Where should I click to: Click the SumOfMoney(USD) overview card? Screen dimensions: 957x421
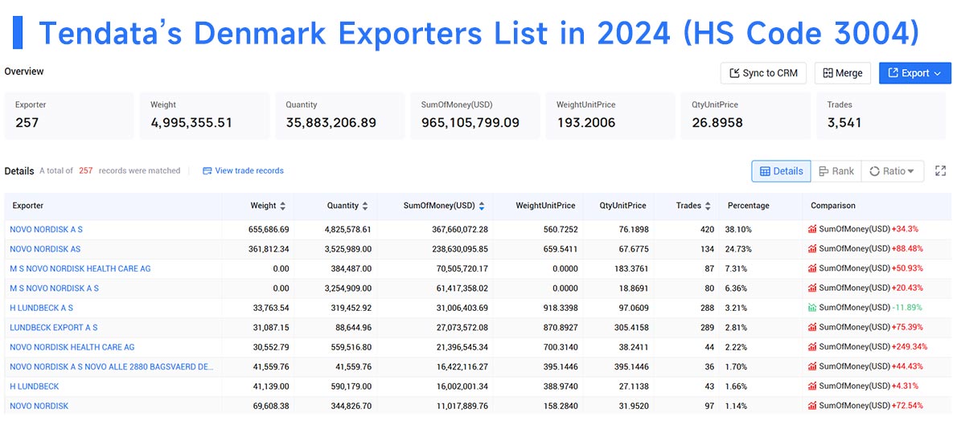(475, 116)
